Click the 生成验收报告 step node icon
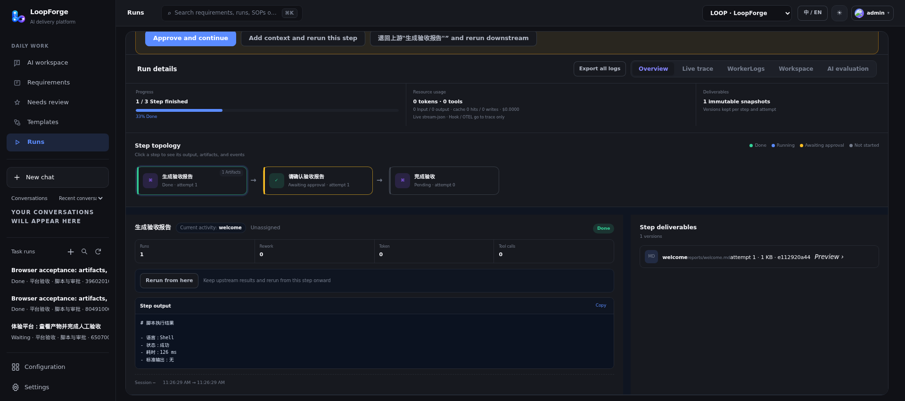Screen dimensions: 905x401 [x=150, y=181]
